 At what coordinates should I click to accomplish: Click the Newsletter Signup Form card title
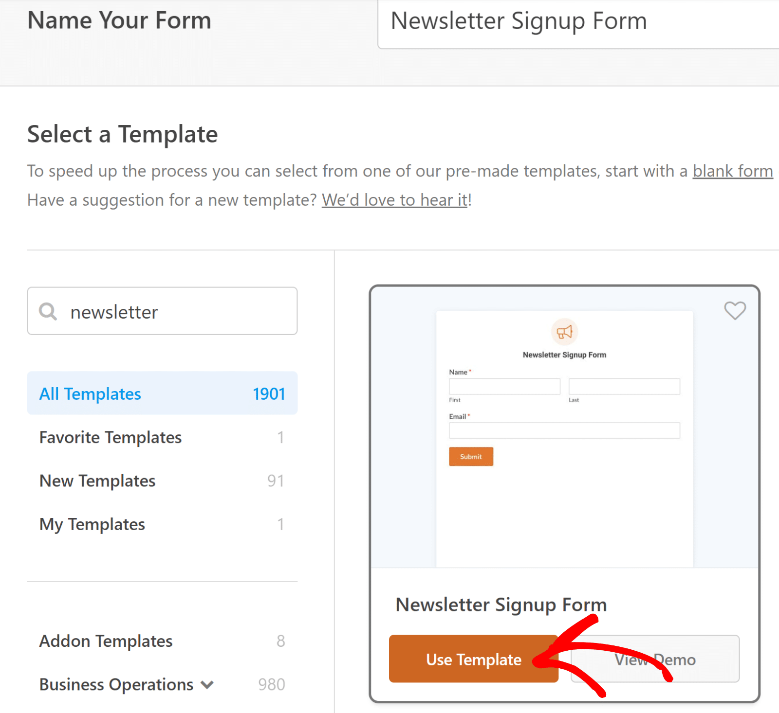point(501,605)
